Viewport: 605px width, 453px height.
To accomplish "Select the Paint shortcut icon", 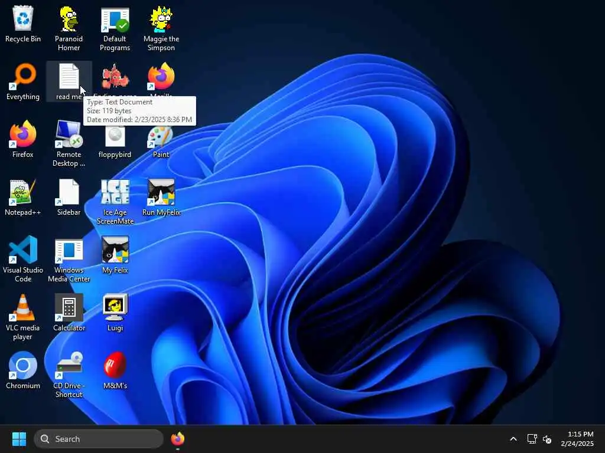I will point(161,142).
